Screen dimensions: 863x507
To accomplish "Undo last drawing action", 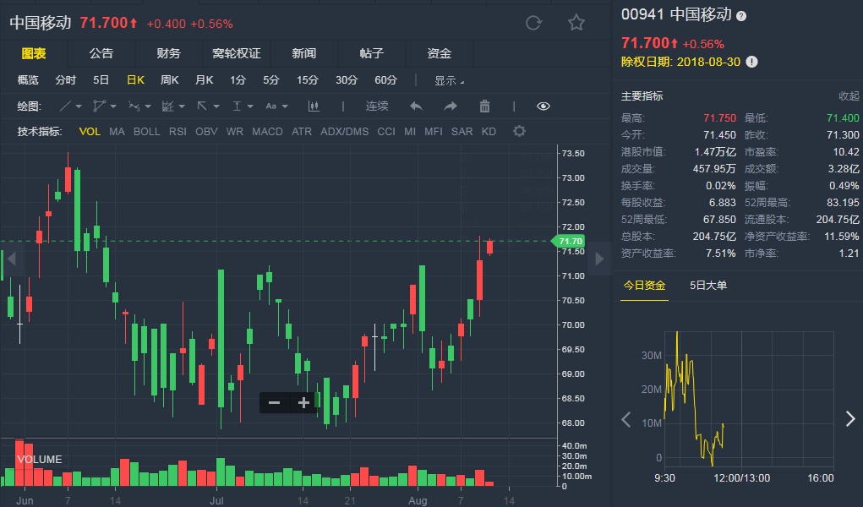I will 416,106.
